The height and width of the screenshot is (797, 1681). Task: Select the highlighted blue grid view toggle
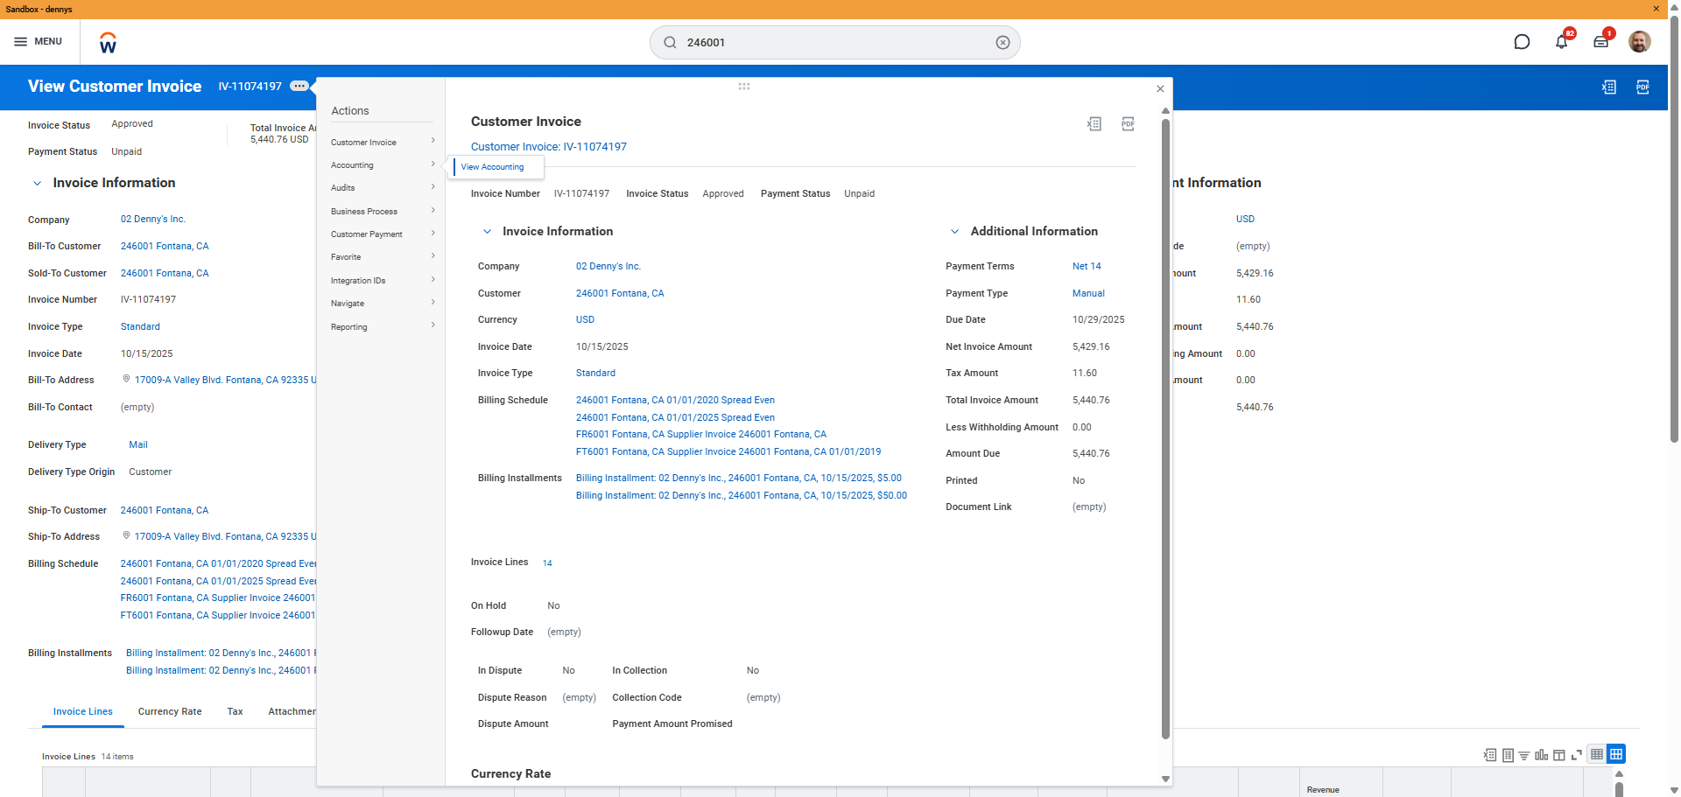point(1616,754)
